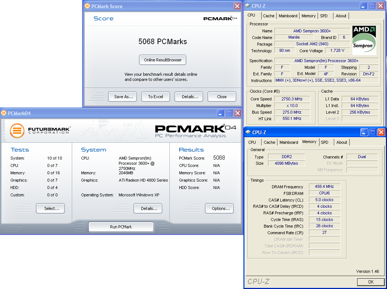Export results with To Excel button
This screenshot has height=289, width=387.
click(155, 97)
